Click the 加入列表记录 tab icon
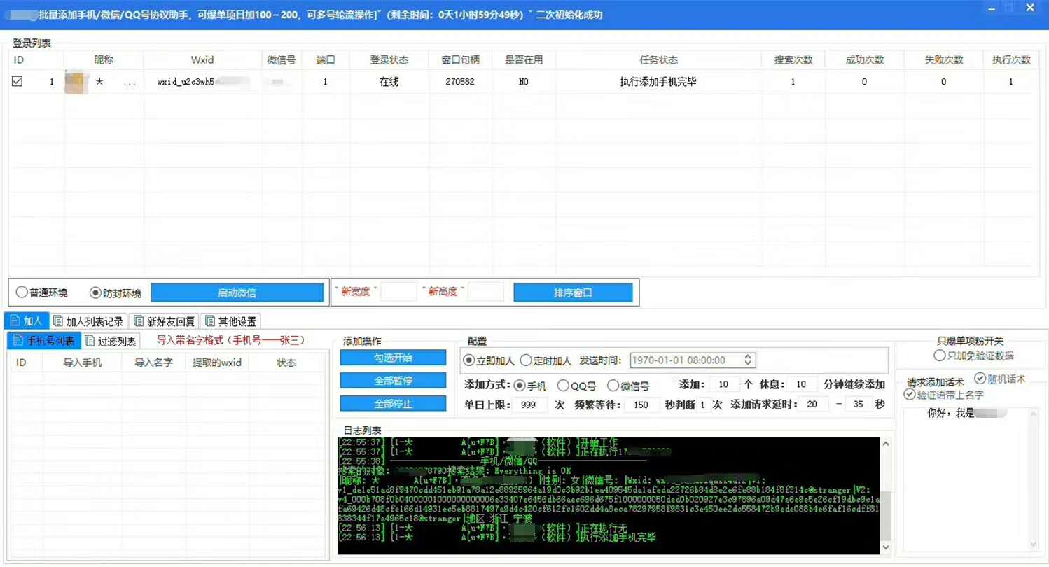1049x567 pixels. click(x=58, y=321)
